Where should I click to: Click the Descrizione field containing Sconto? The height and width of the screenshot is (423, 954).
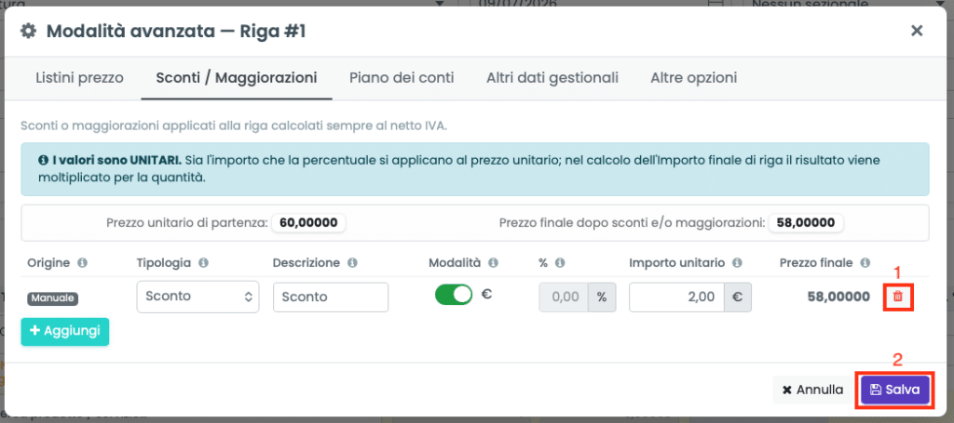(331, 297)
